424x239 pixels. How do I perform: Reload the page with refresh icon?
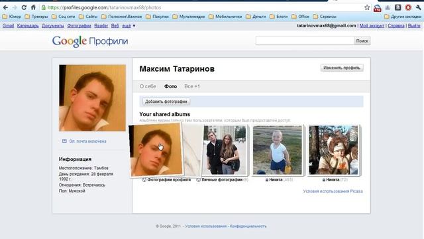point(24,7)
